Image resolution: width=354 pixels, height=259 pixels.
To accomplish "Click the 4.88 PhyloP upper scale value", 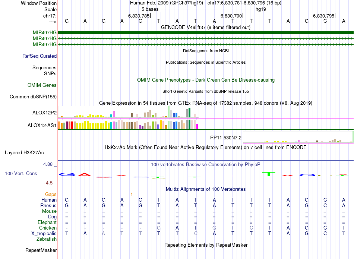I will (48, 164).
